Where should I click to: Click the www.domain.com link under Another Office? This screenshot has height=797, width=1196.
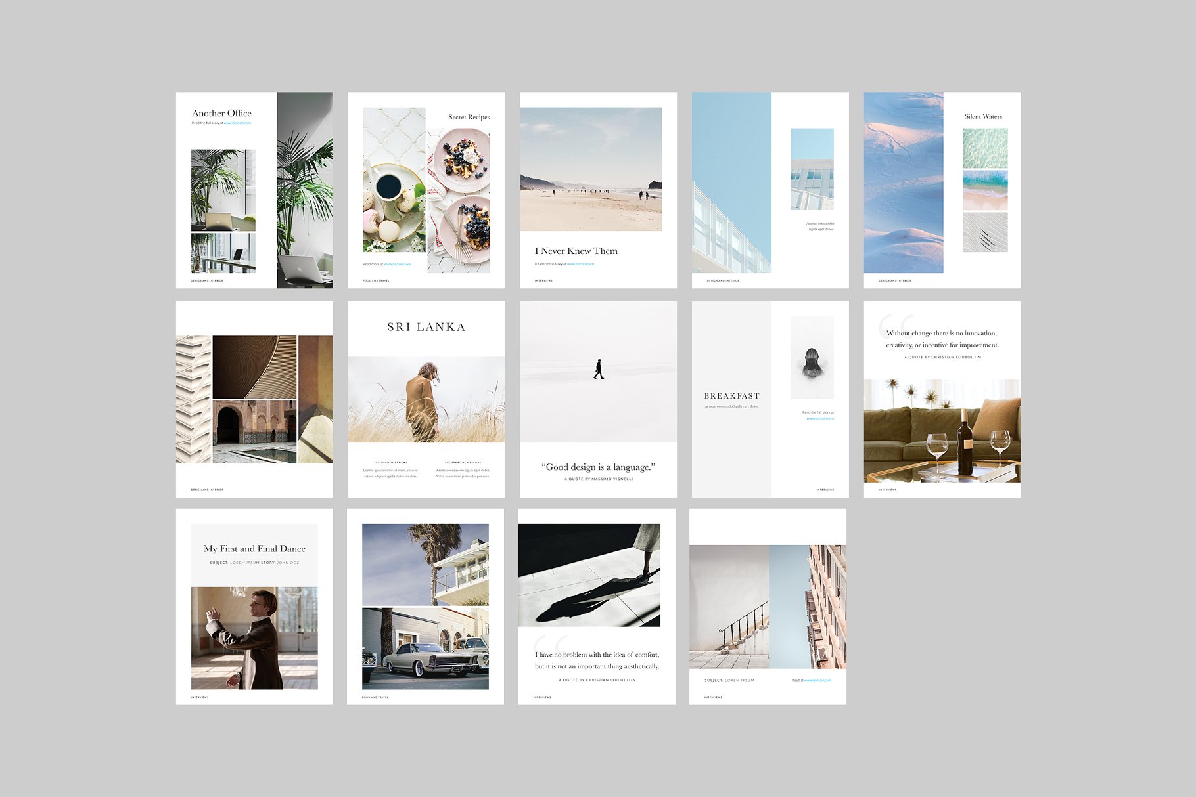(x=237, y=123)
